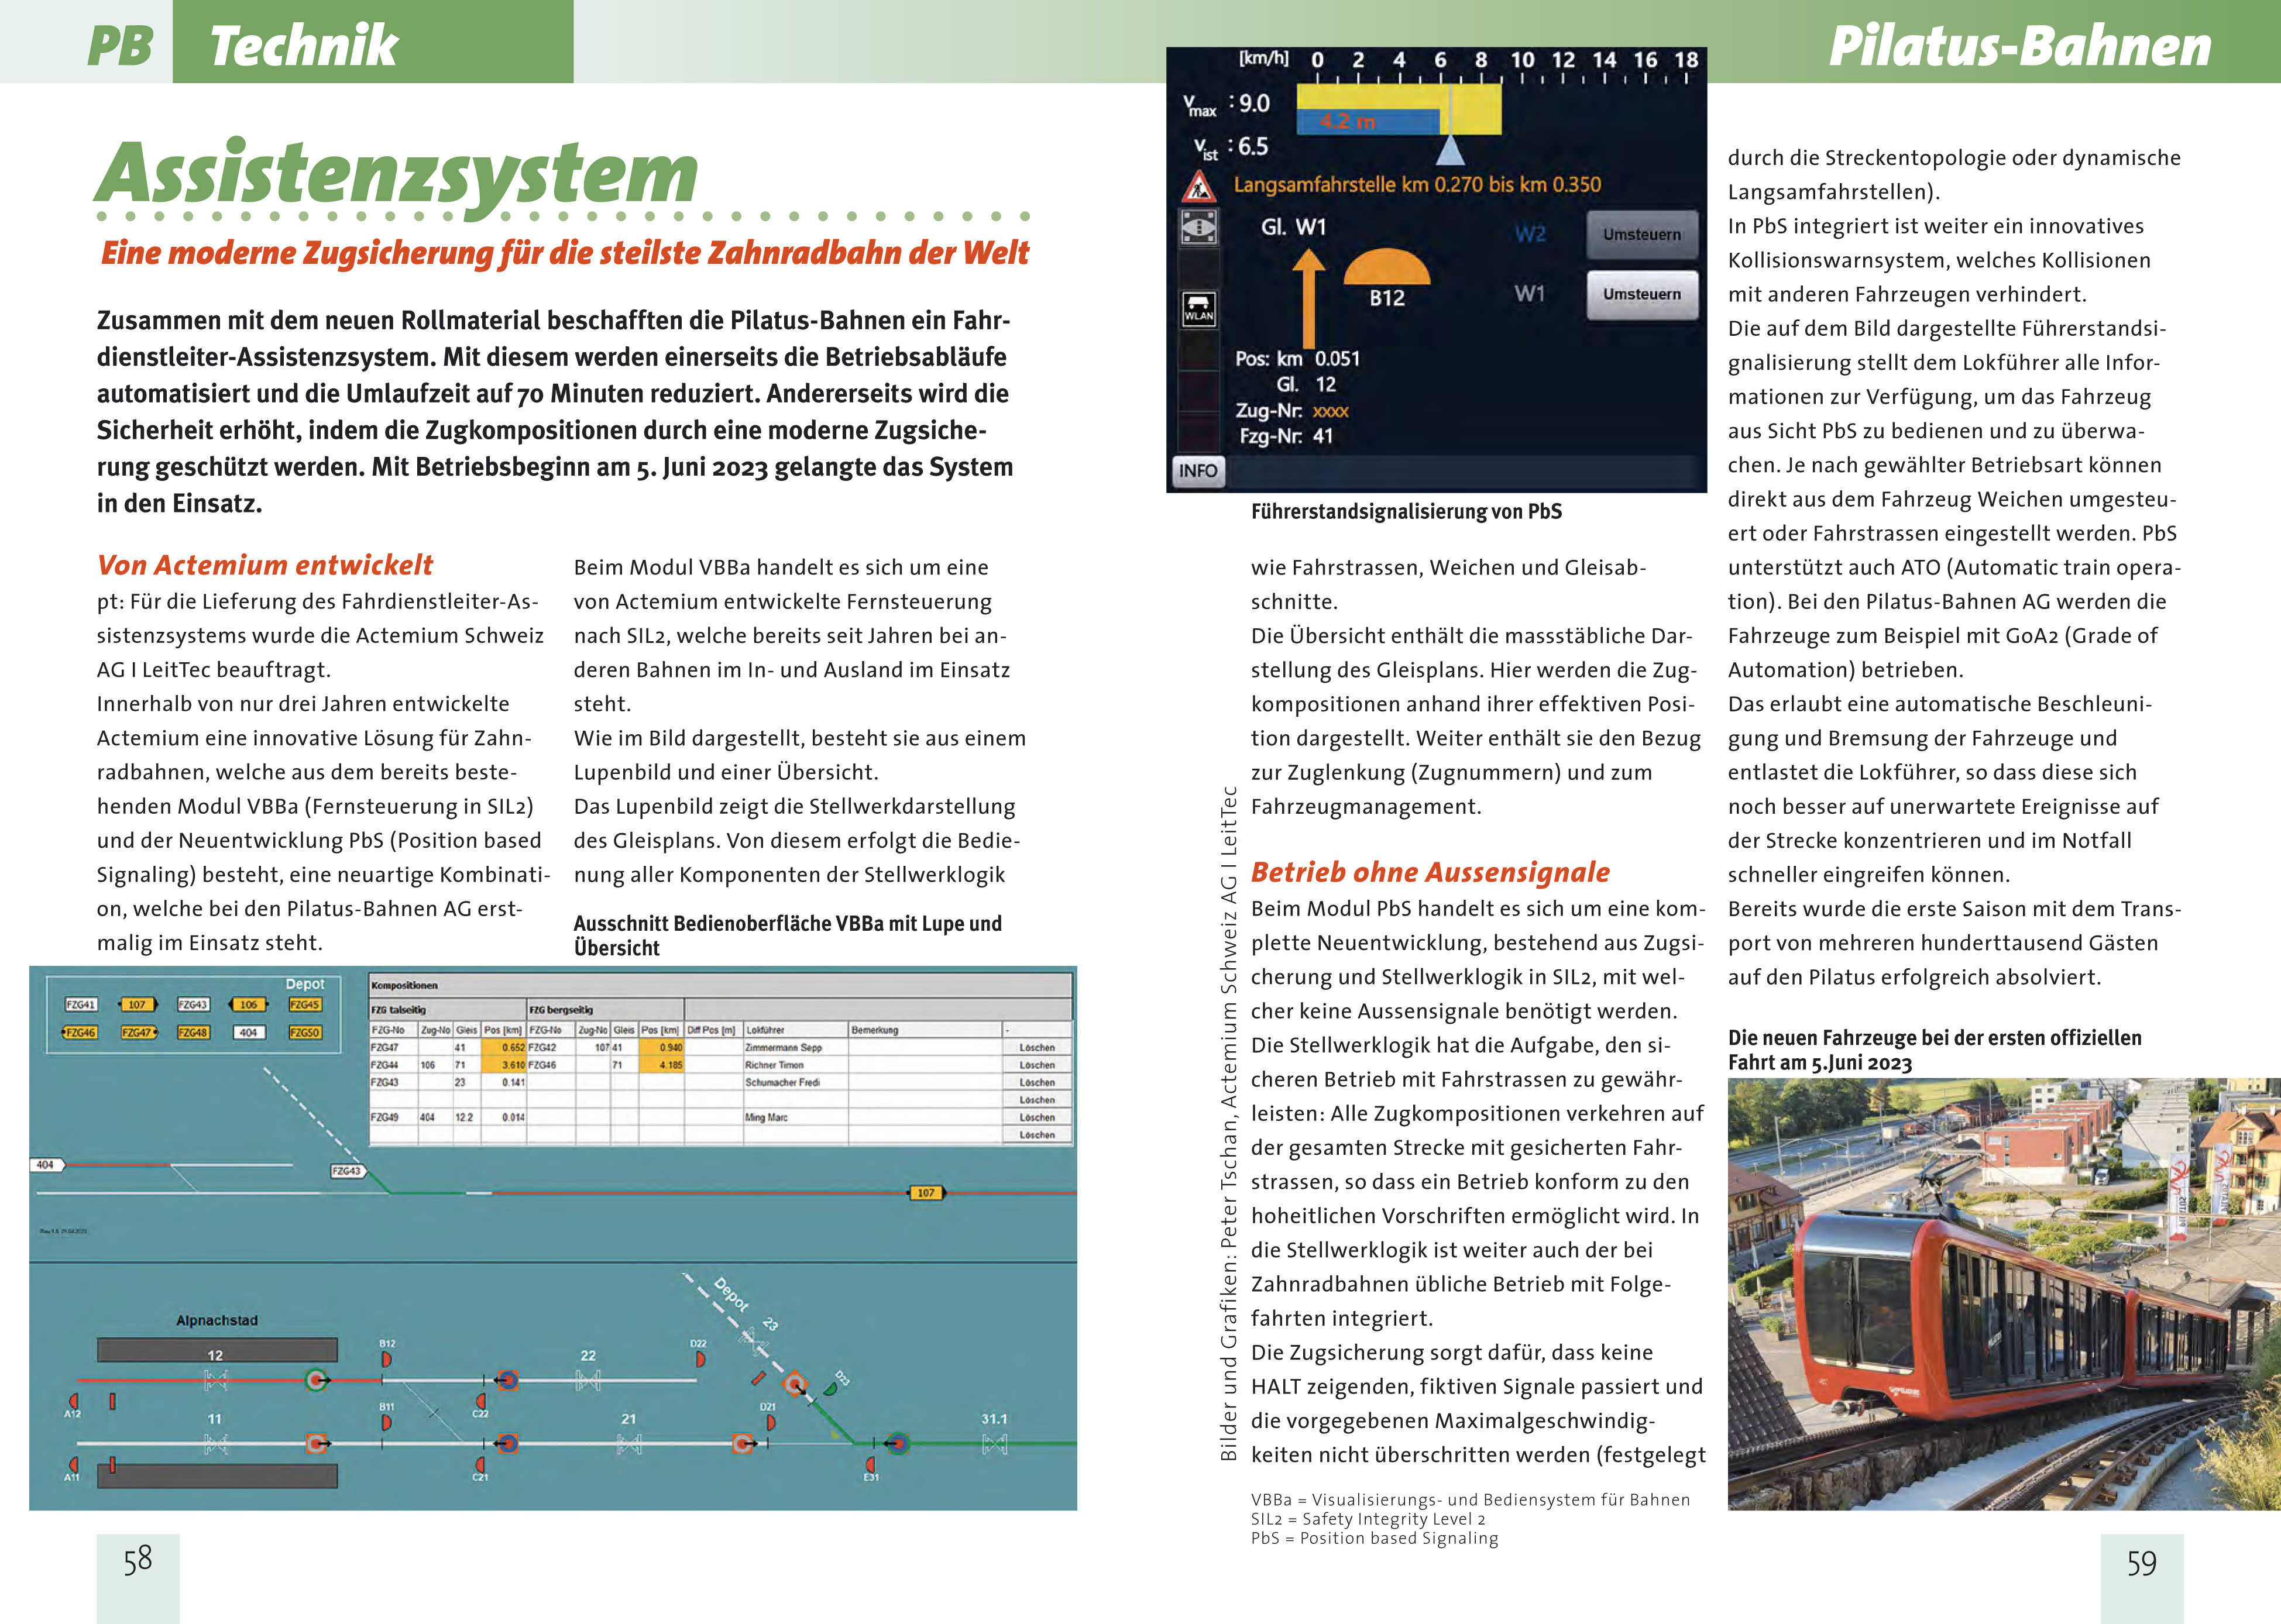Click the Lokführer column header
Screen dimensions: 2281x1624
766,1030
